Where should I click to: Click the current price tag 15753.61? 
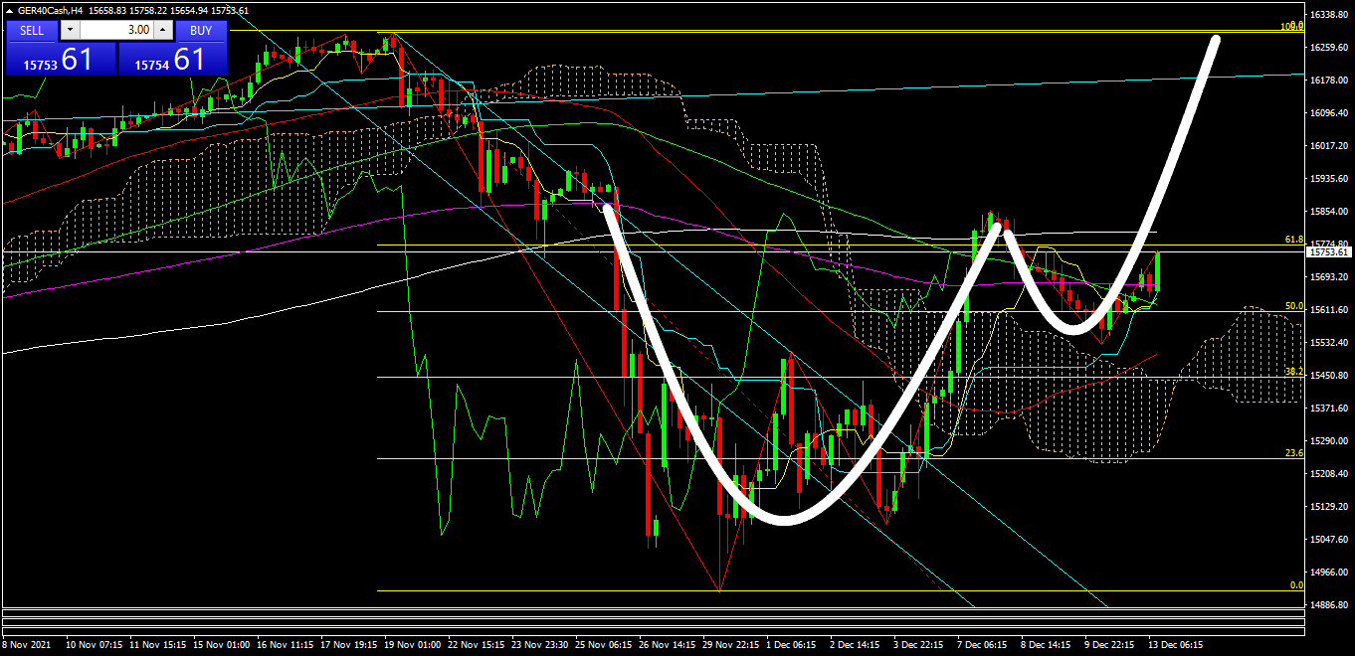point(1328,252)
